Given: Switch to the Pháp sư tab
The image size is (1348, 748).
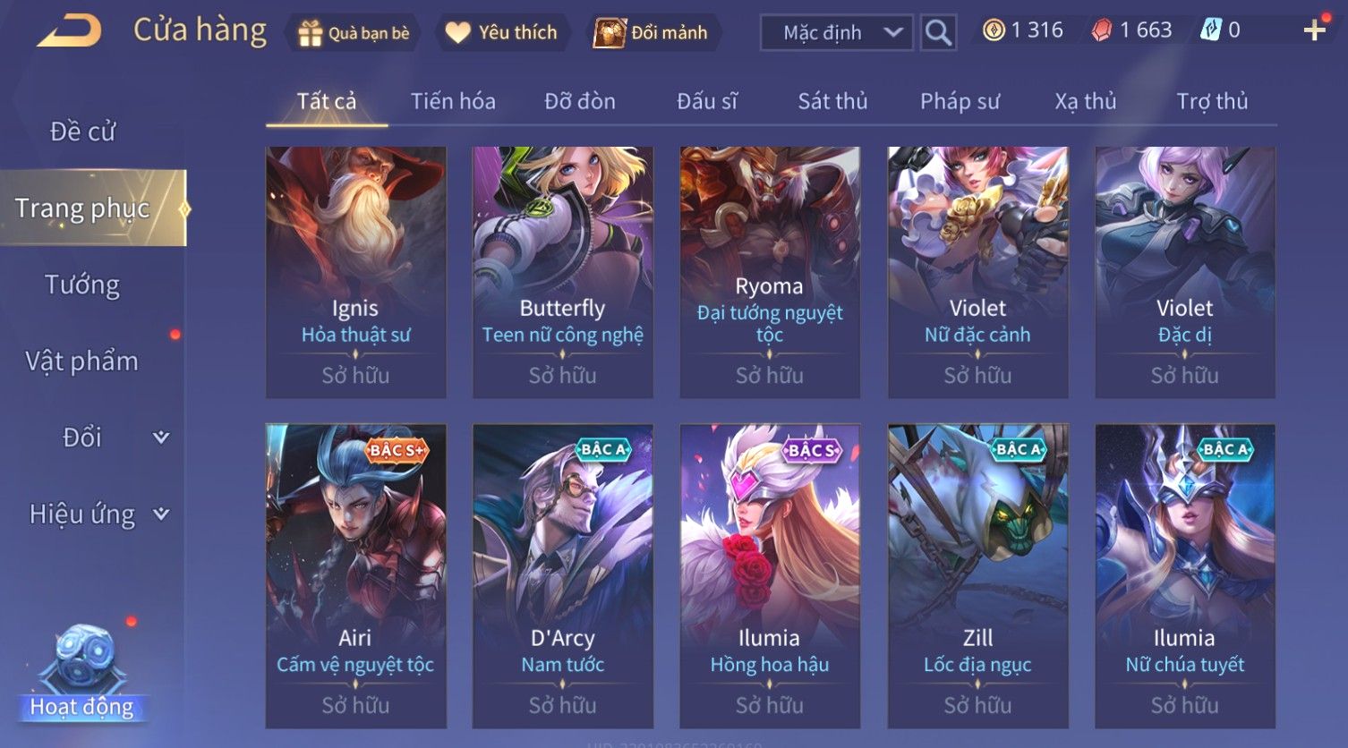Looking at the screenshot, I should tap(960, 101).
